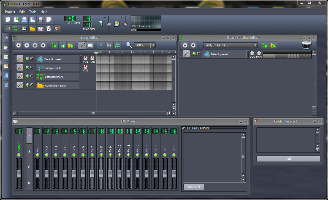Screen dimensions: 328x200
Task: Open the Piano Roll from the main toolbar
Action: [x=24, y=28]
